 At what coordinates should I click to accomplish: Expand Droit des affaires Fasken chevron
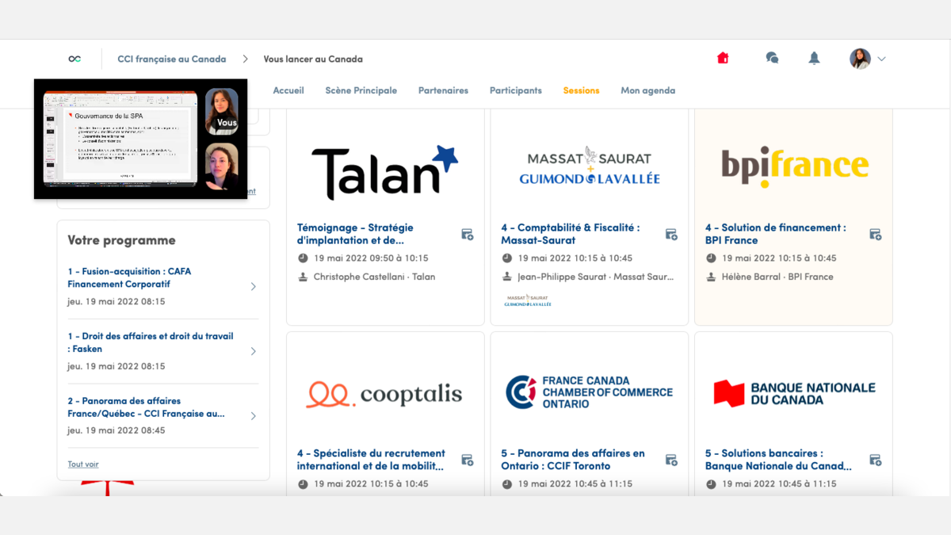[253, 351]
